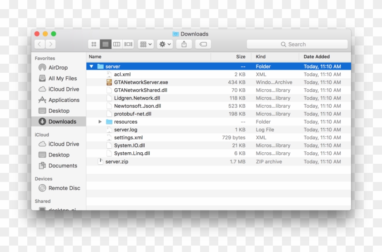Image resolution: width=382 pixels, height=252 pixels.
Task: Select GTANetworkServer.exe
Action: (219, 82)
